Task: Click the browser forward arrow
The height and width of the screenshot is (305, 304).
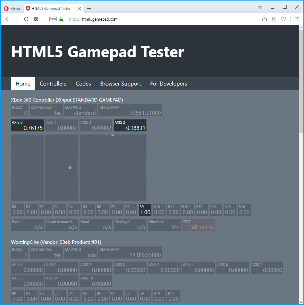Action: pos(16,19)
